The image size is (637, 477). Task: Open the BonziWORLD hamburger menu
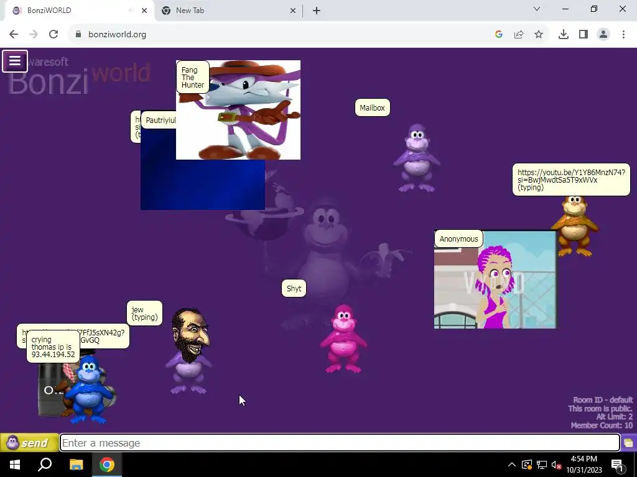coord(15,61)
